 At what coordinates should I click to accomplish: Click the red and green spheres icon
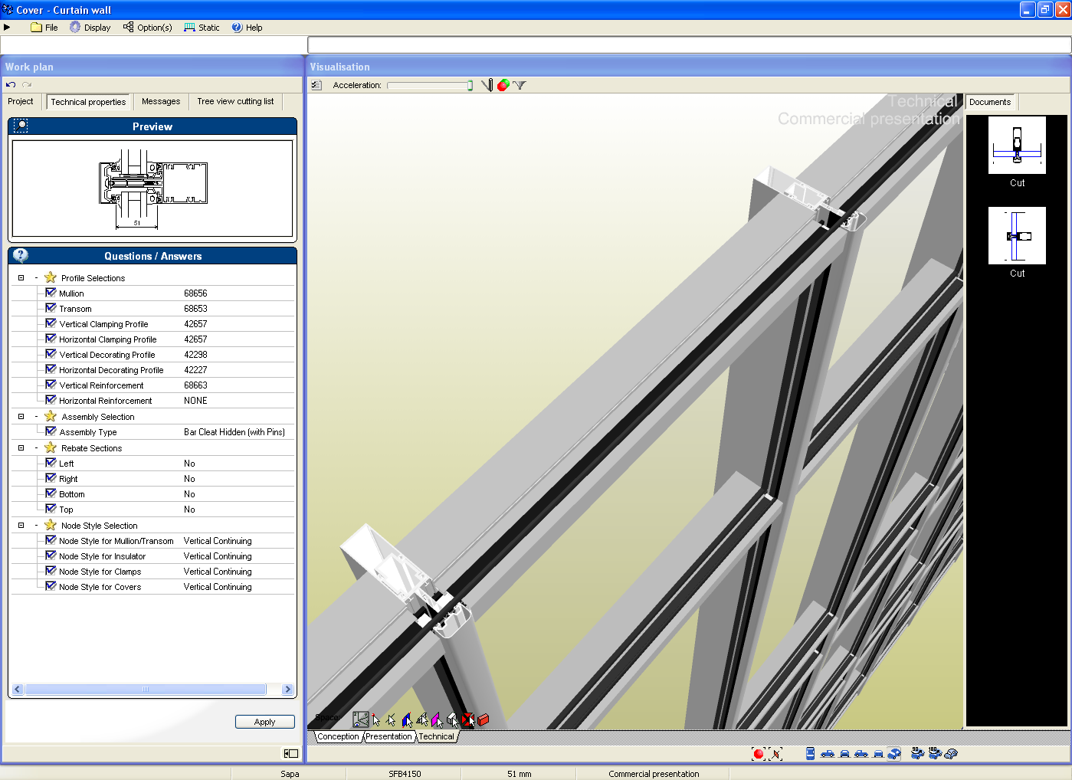(x=503, y=85)
